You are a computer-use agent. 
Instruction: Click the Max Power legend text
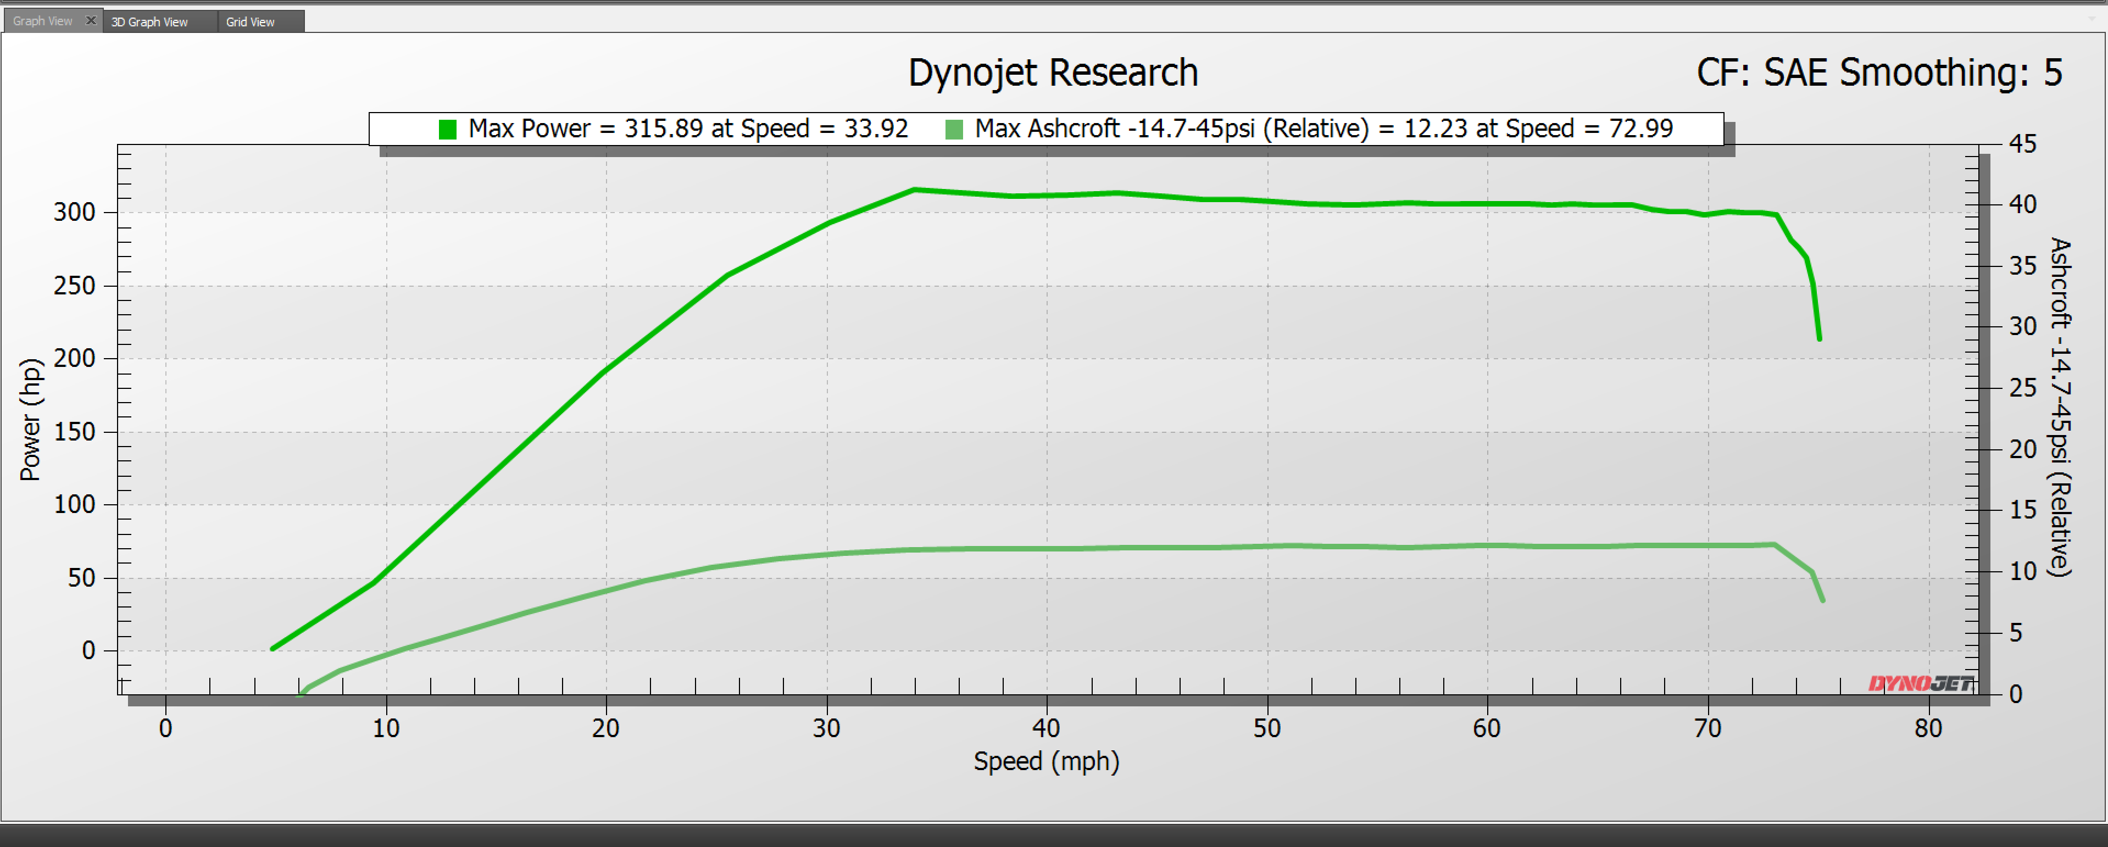tap(687, 129)
